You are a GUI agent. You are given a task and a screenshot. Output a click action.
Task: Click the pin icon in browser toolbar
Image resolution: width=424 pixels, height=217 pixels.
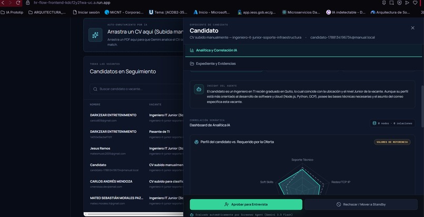tap(383, 3)
